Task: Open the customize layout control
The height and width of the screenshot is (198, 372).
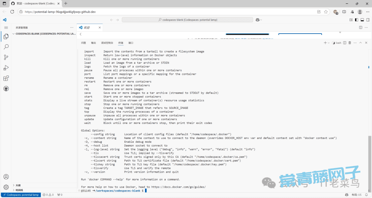Action: pos(351,20)
